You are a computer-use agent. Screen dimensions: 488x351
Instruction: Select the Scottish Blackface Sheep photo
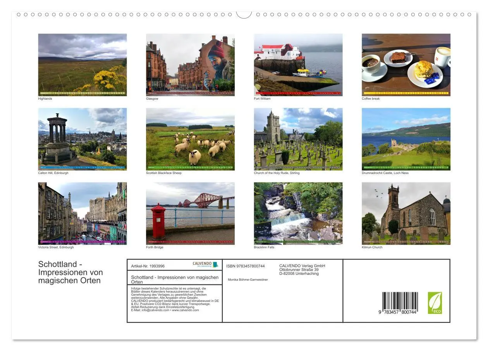190,139
